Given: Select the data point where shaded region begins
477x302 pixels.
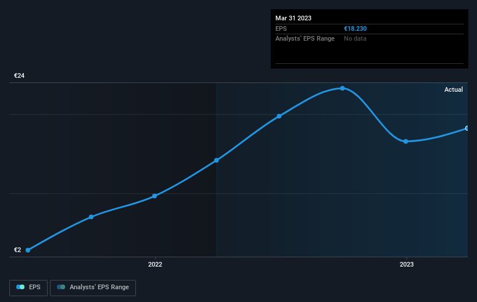Looking at the screenshot, I should coord(216,160).
